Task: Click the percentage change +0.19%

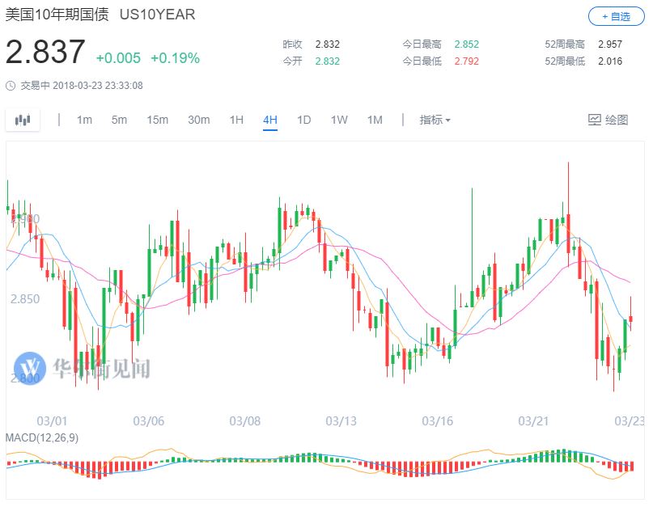Action: (x=175, y=58)
